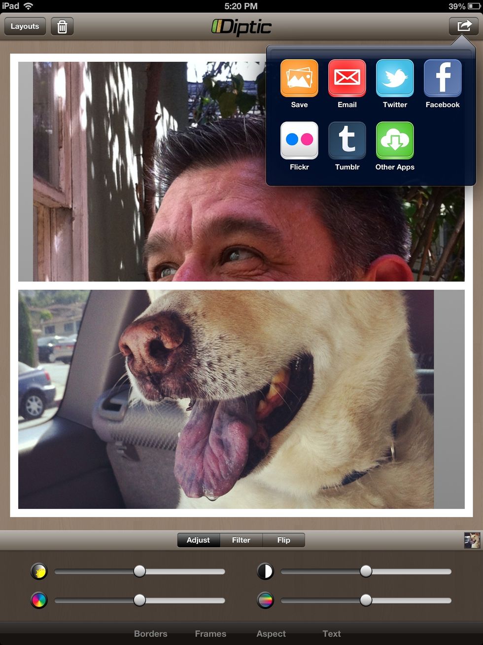Tap the small dog thumbnail preview
483x645 pixels.
pyautogui.click(x=472, y=540)
